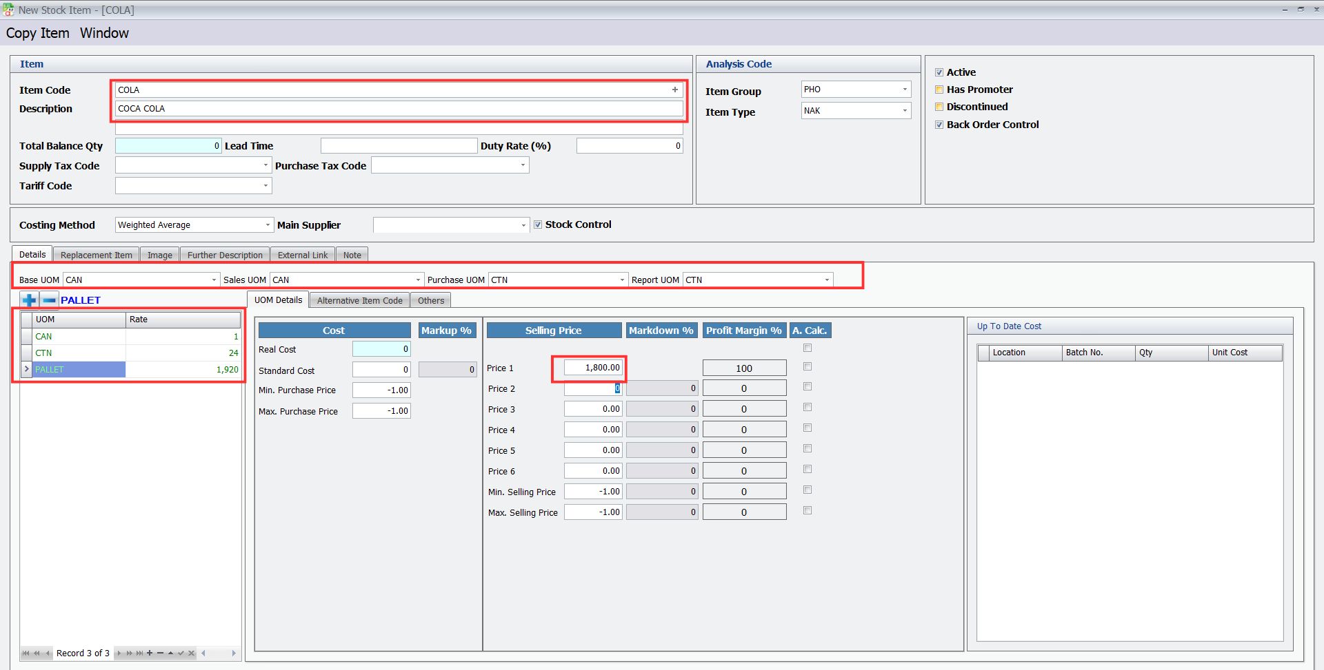Insert a record using the navigator plus icon
This screenshot has width=1324, height=670.
click(149, 653)
